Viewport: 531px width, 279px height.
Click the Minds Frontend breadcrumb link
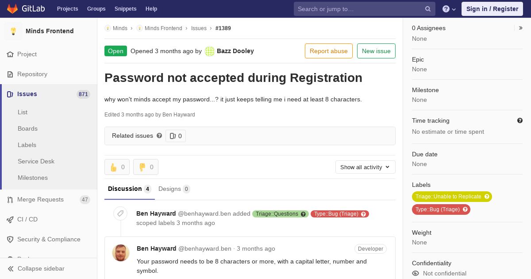[163, 28]
